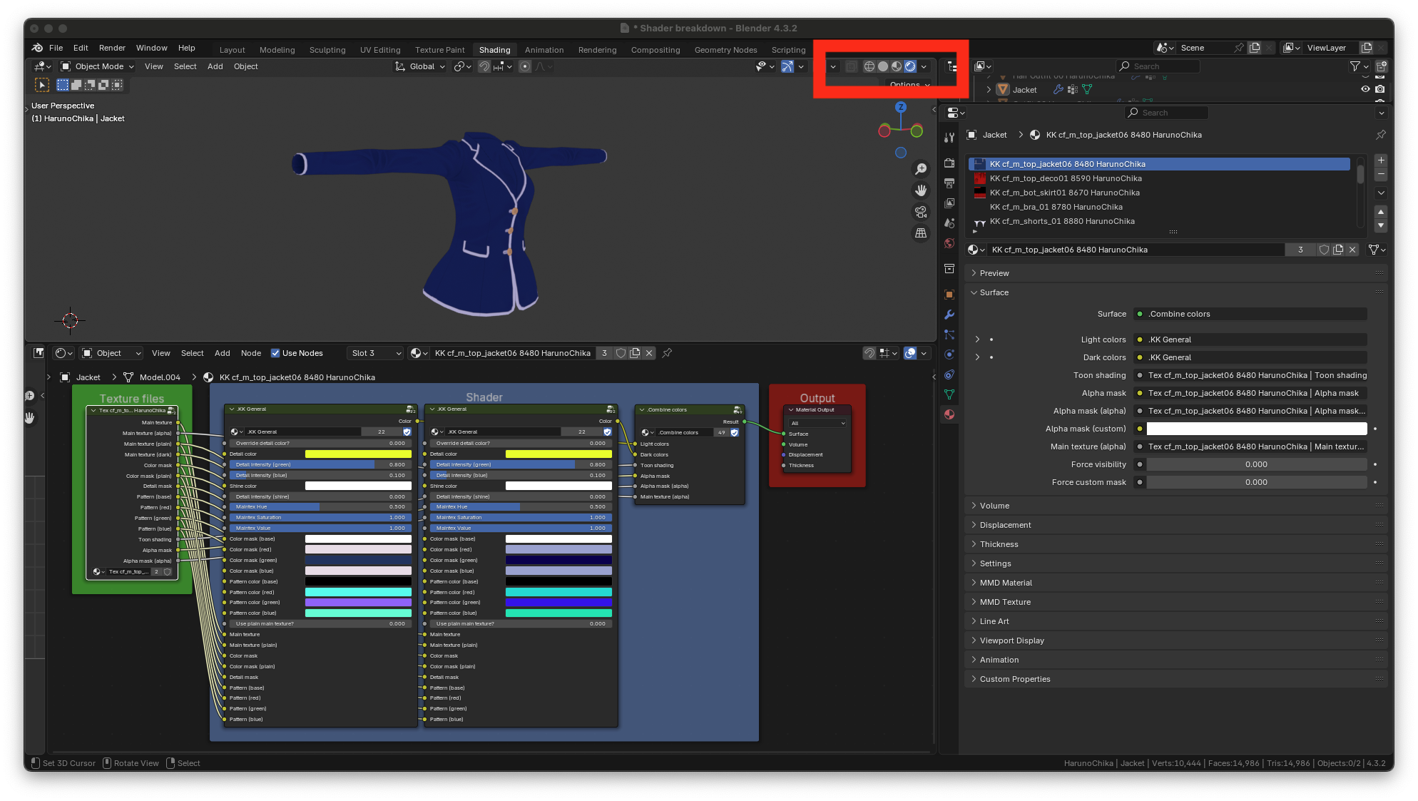The height and width of the screenshot is (801, 1418).
Task: Open the Slot 3 material slot dropdown
Action: [375, 353]
